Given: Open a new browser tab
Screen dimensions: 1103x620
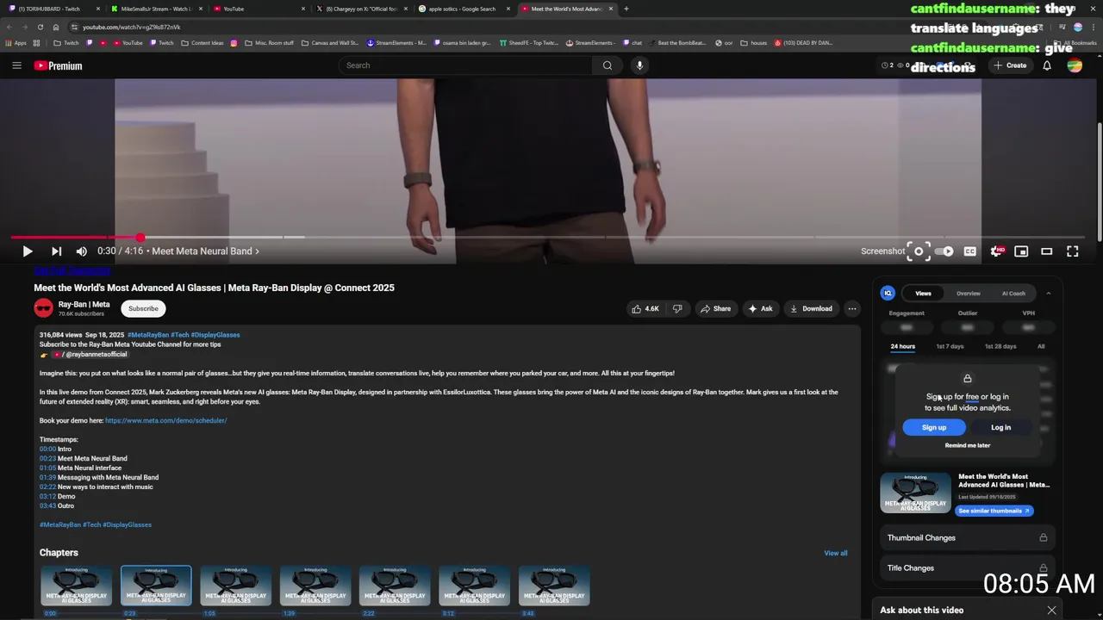Looking at the screenshot, I should 626,9.
